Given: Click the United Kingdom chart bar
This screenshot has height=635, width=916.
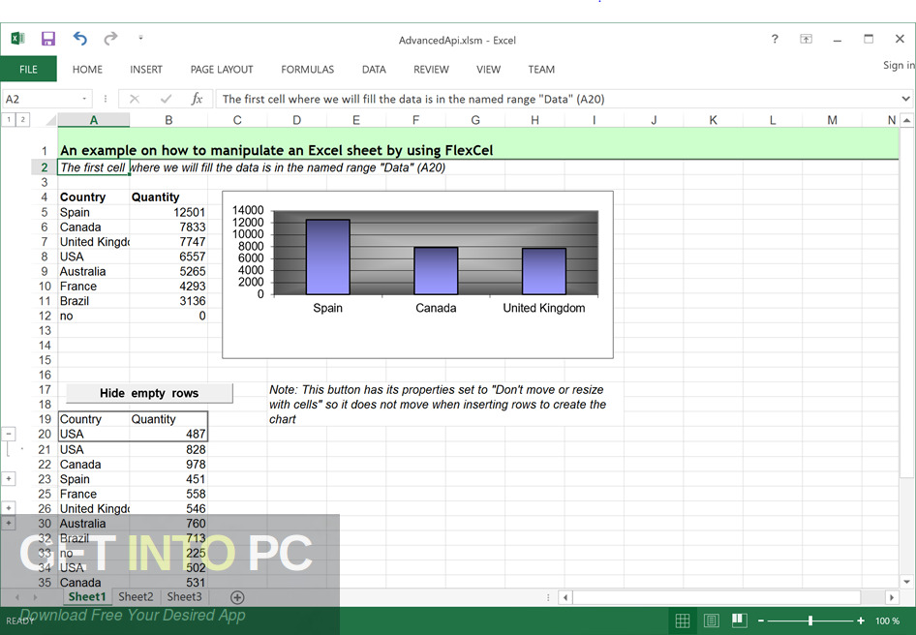Looking at the screenshot, I should pos(544,272).
